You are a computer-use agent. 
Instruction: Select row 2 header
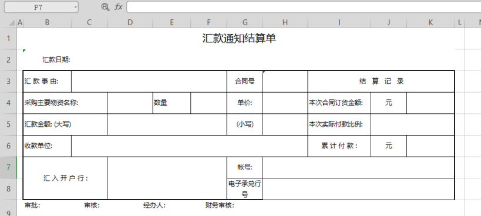coord(8,60)
